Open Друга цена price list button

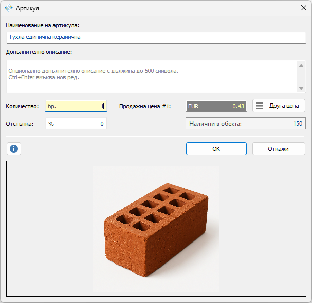279,106
